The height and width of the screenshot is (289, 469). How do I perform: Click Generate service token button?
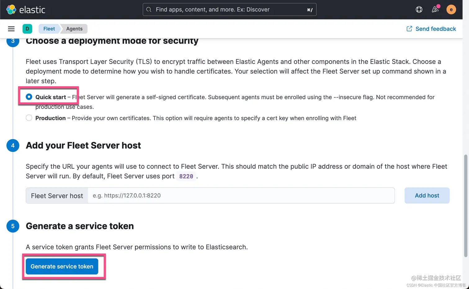click(x=62, y=266)
